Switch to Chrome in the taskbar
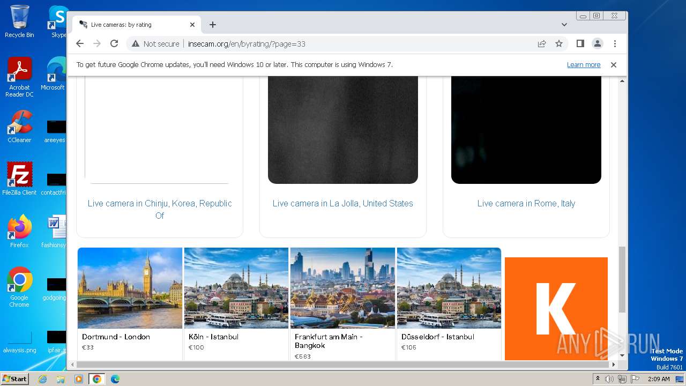Image resolution: width=686 pixels, height=386 pixels. tap(97, 379)
